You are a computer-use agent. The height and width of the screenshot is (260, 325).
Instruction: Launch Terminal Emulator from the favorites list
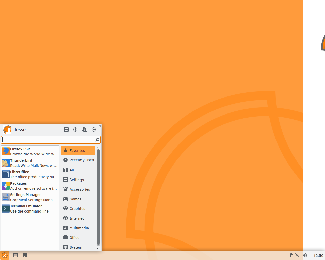[x=30, y=209]
